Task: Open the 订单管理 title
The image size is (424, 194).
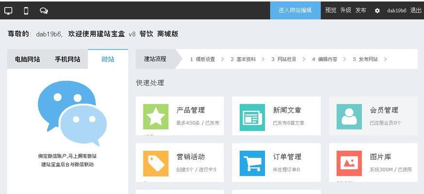Action: (287, 157)
